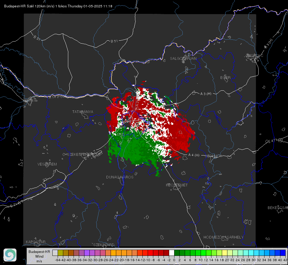Click the white swatch between -2 and 0
Image resolution: width=288 pixels, height=265 pixels.
pos(172,253)
